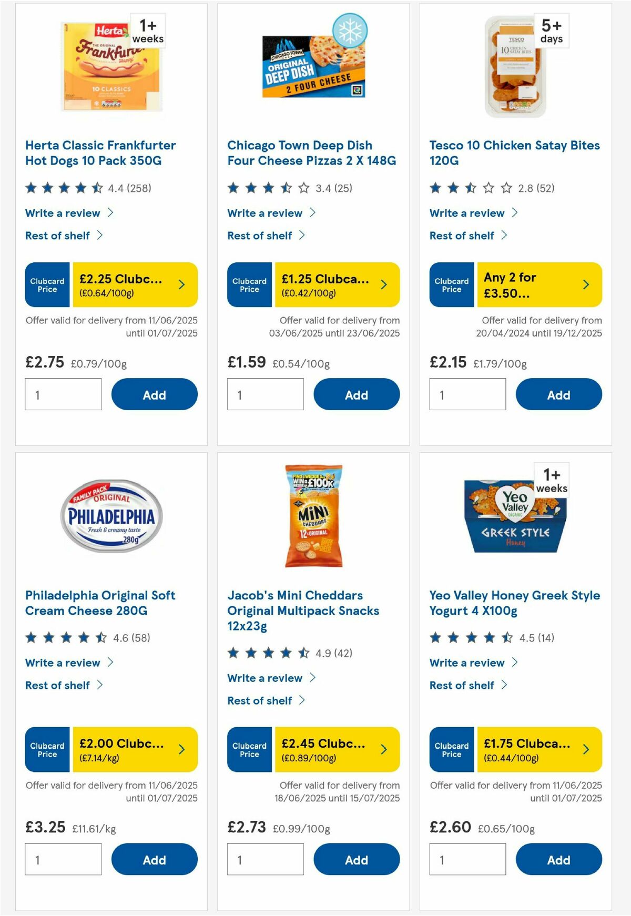The image size is (631, 916).
Task: Expand 'Rest of shelf' for Herta hot dogs
Action: [x=58, y=236]
